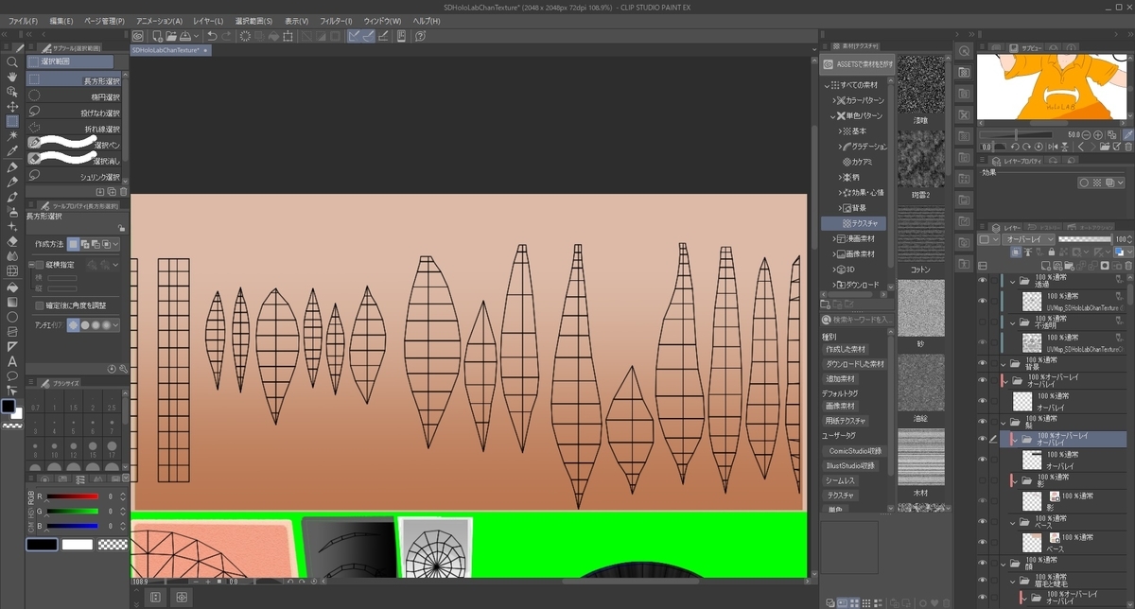Click the layer opacity slider
Screen dimensions: 1135x609
[x=1084, y=239]
